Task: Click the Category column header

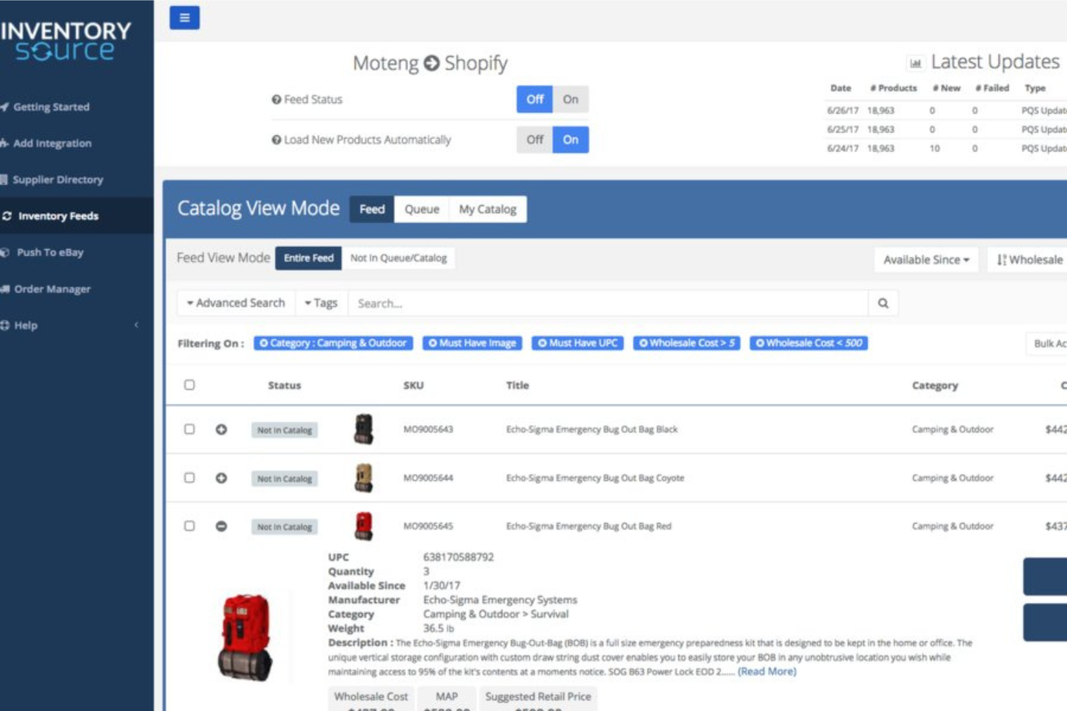Action: pyautogui.click(x=935, y=385)
